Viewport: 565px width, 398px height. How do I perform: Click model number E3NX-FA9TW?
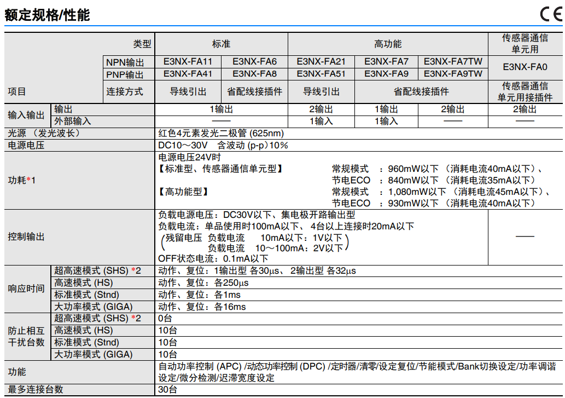click(x=453, y=74)
